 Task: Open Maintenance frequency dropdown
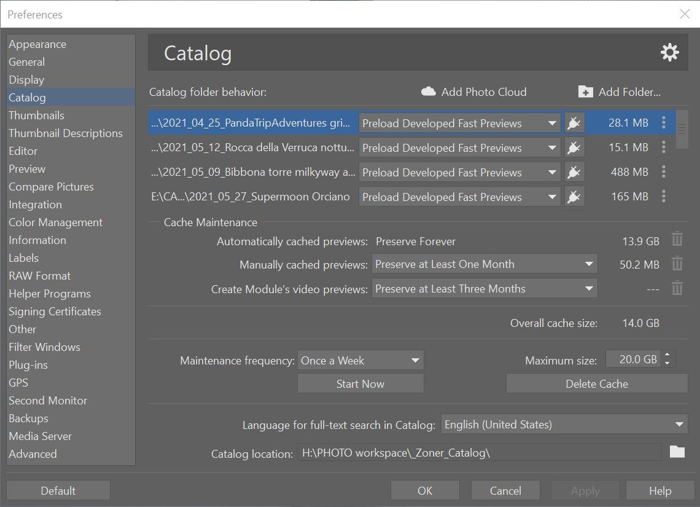[360, 361]
